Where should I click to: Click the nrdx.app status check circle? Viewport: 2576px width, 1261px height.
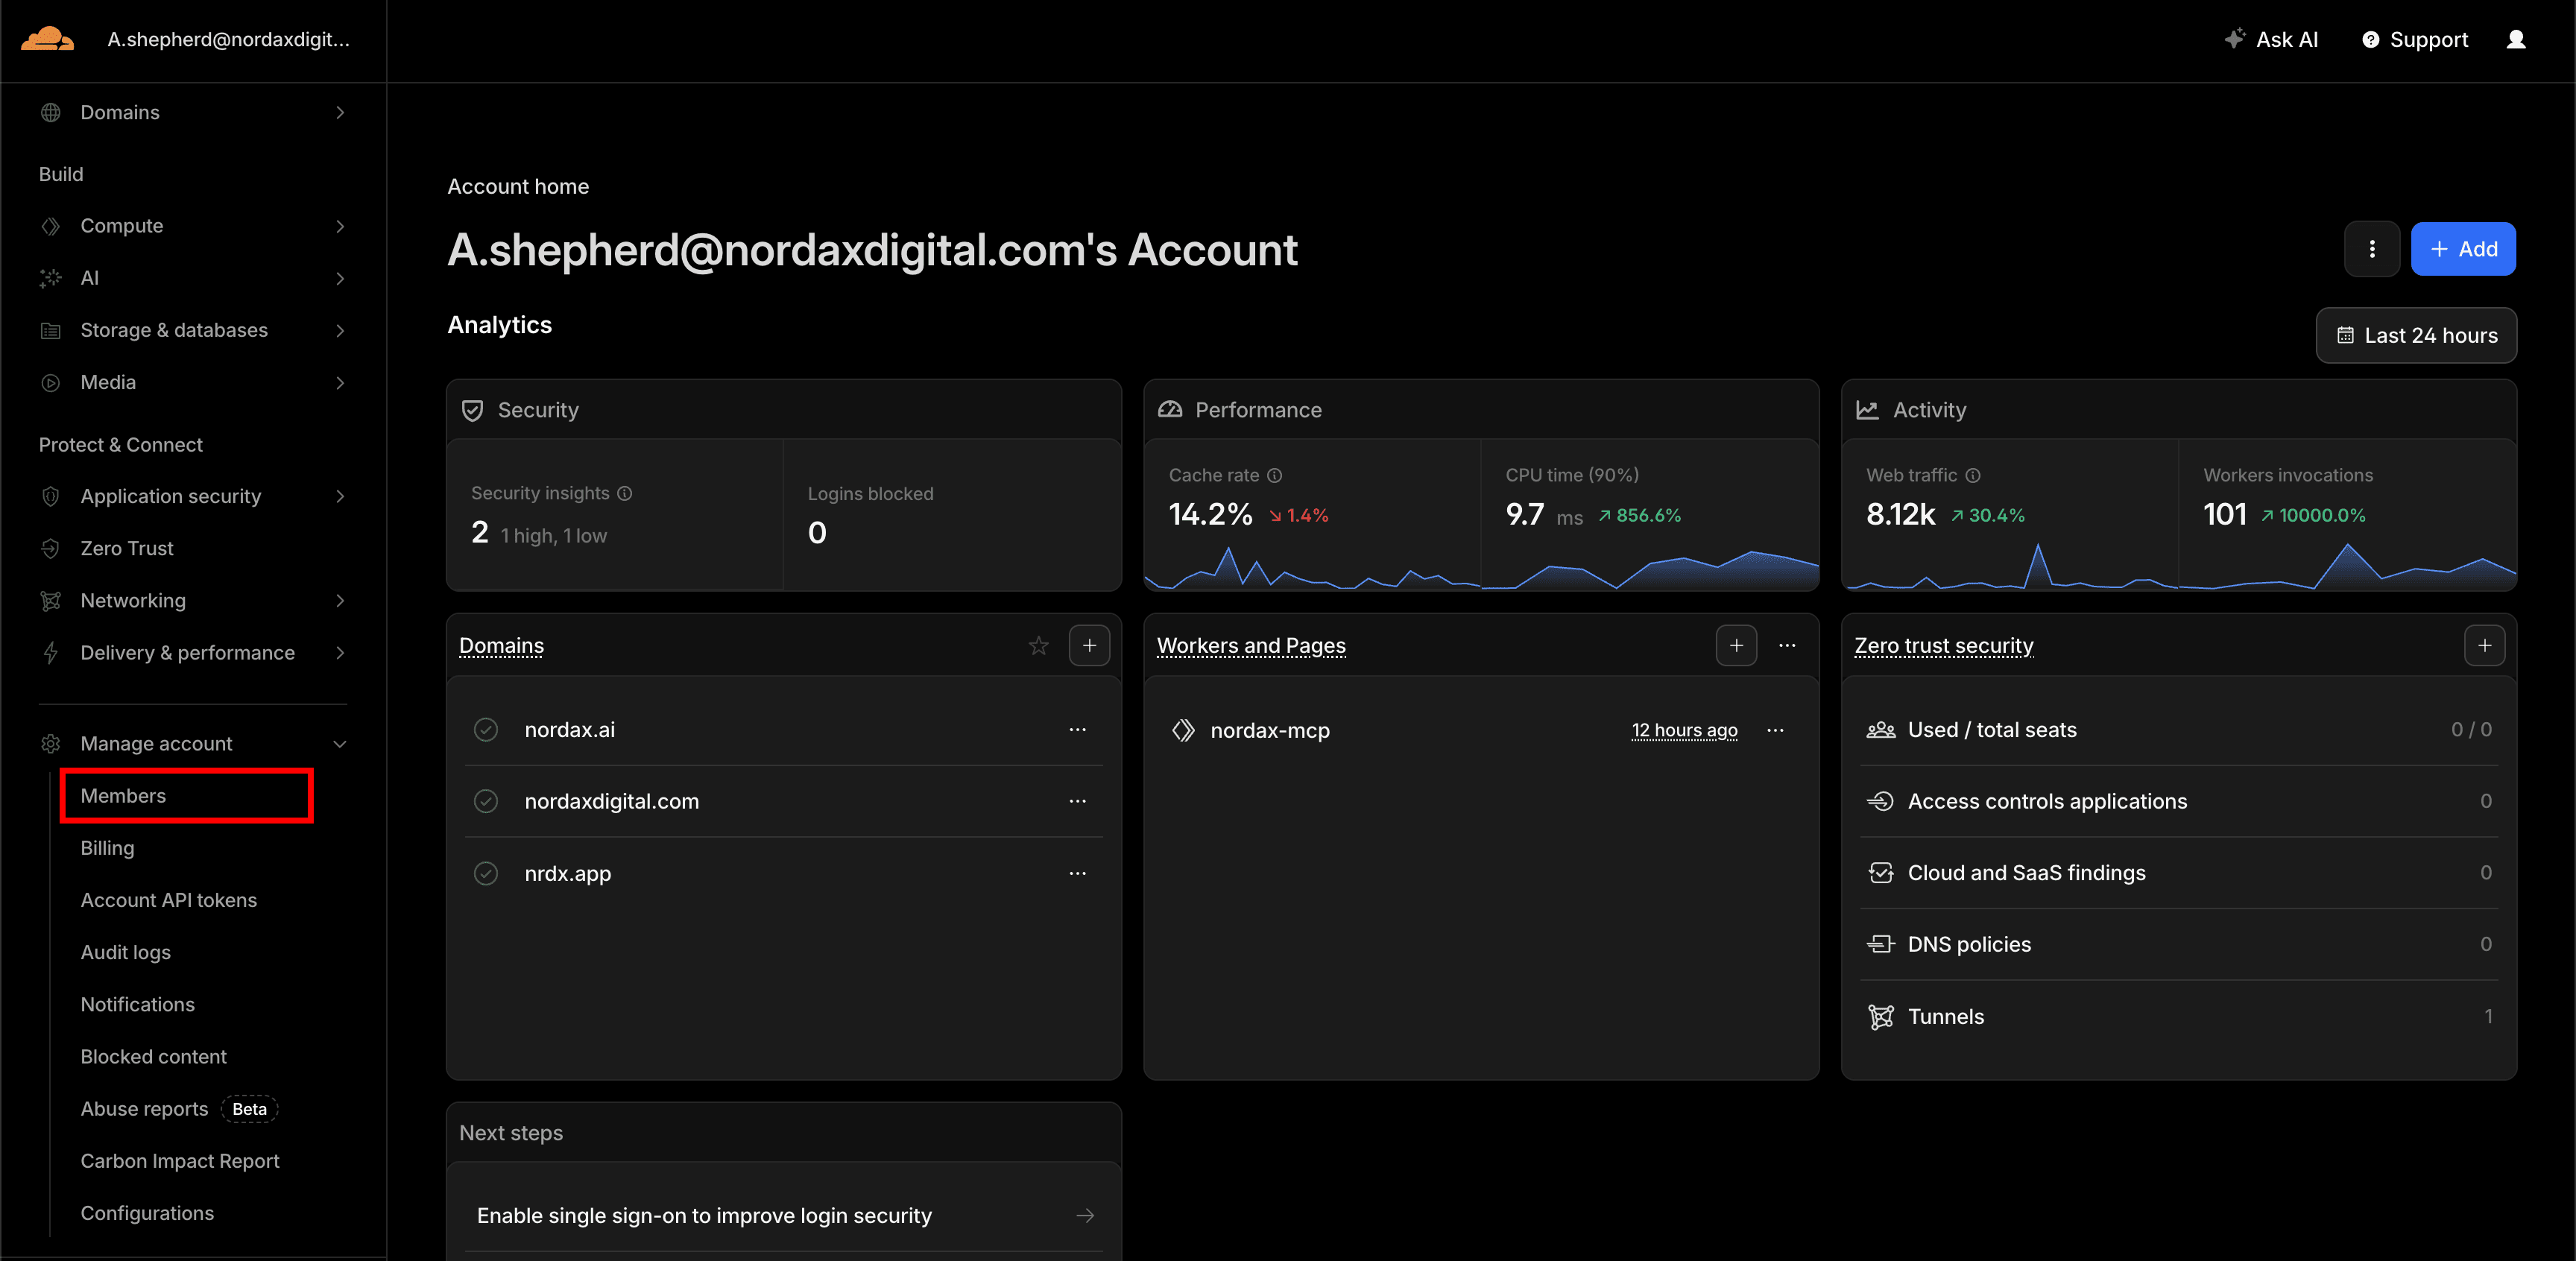click(x=486, y=873)
